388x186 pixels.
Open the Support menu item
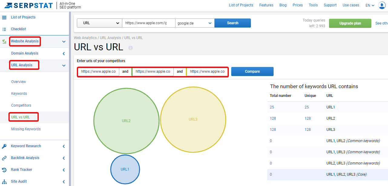[x=330, y=5]
